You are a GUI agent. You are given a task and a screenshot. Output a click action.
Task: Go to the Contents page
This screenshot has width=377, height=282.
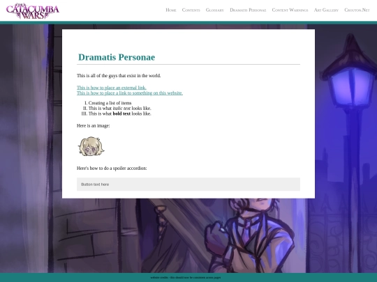point(191,10)
